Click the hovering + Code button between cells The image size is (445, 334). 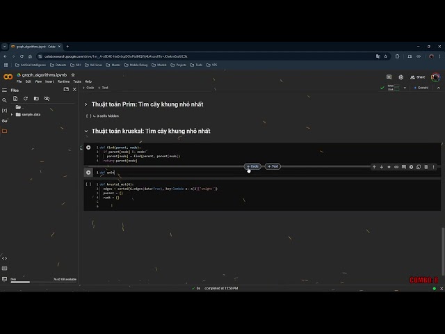point(252,166)
